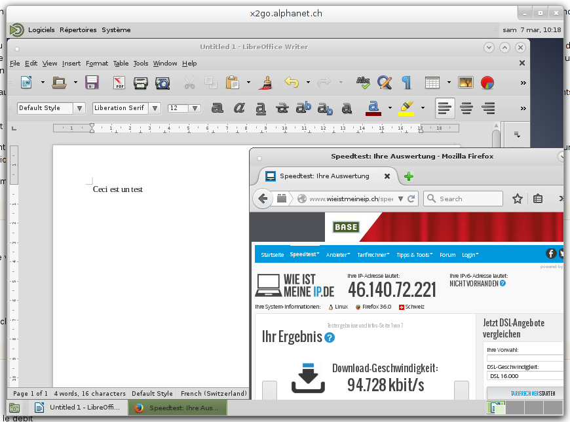The image size is (570, 422).
Task: Print the document with the printer icon
Action: [140, 83]
